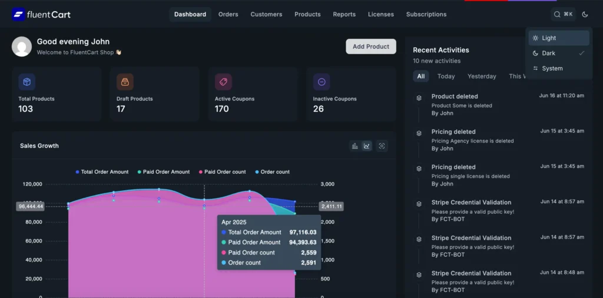The image size is (603, 298).
Task: Click the Recent Activities heading
Action: point(440,50)
